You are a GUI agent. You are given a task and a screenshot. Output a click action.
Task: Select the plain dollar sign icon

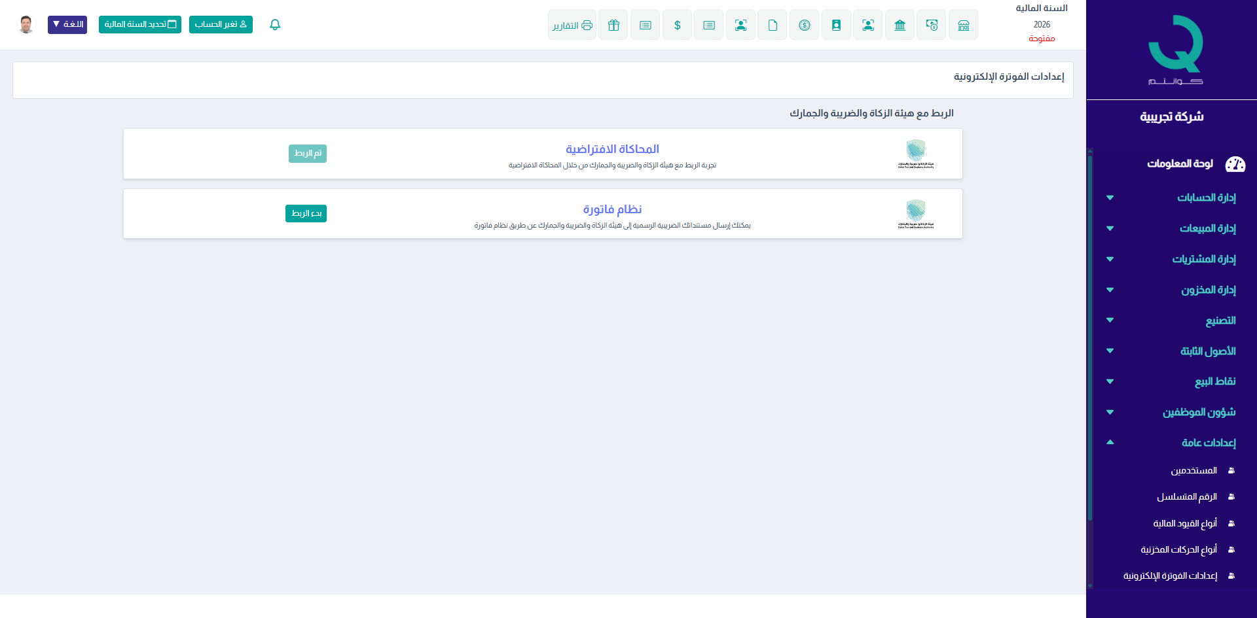[677, 26]
